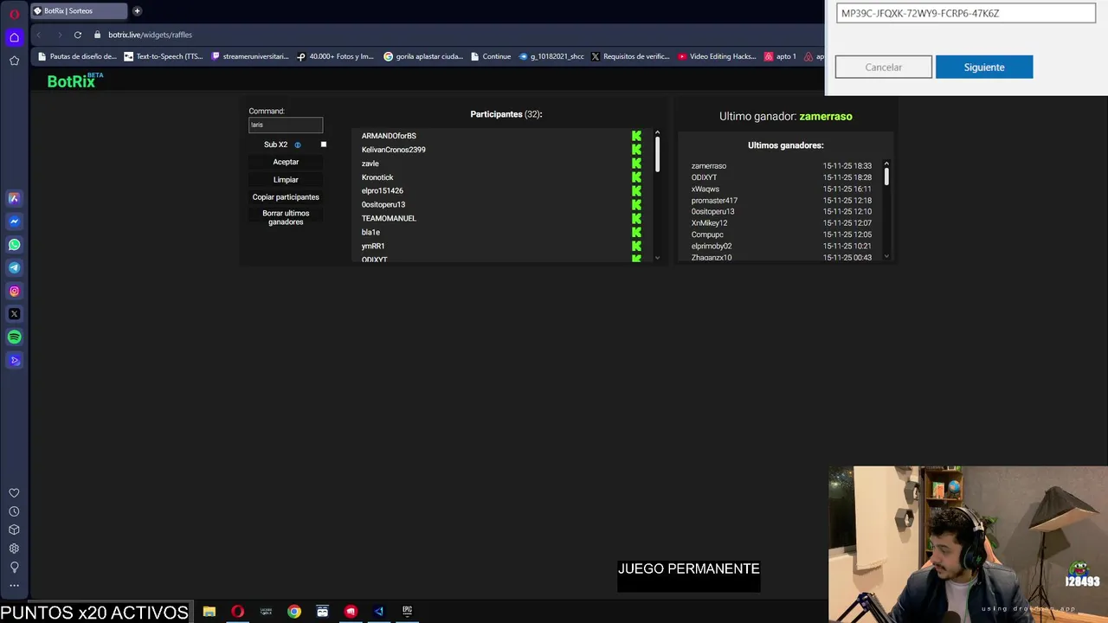Open the Video Editing Hacks bookmark

pos(717,56)
